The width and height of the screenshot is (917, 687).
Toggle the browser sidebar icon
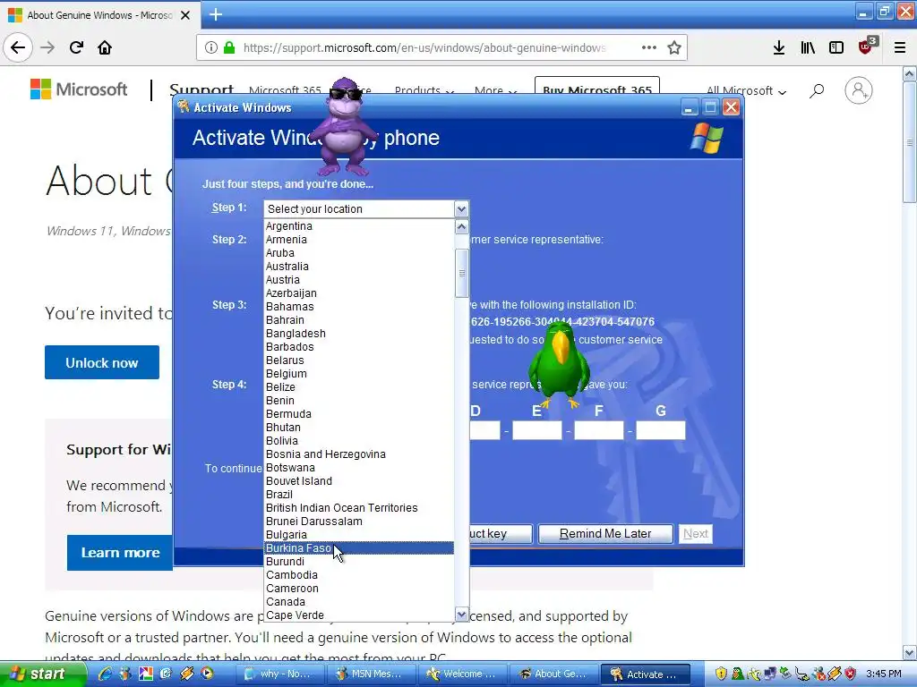click(x=836, y=47)
